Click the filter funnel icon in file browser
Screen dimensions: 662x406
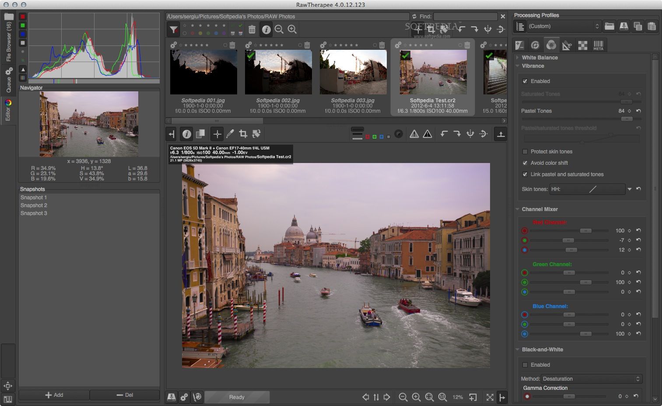point(174,30)
